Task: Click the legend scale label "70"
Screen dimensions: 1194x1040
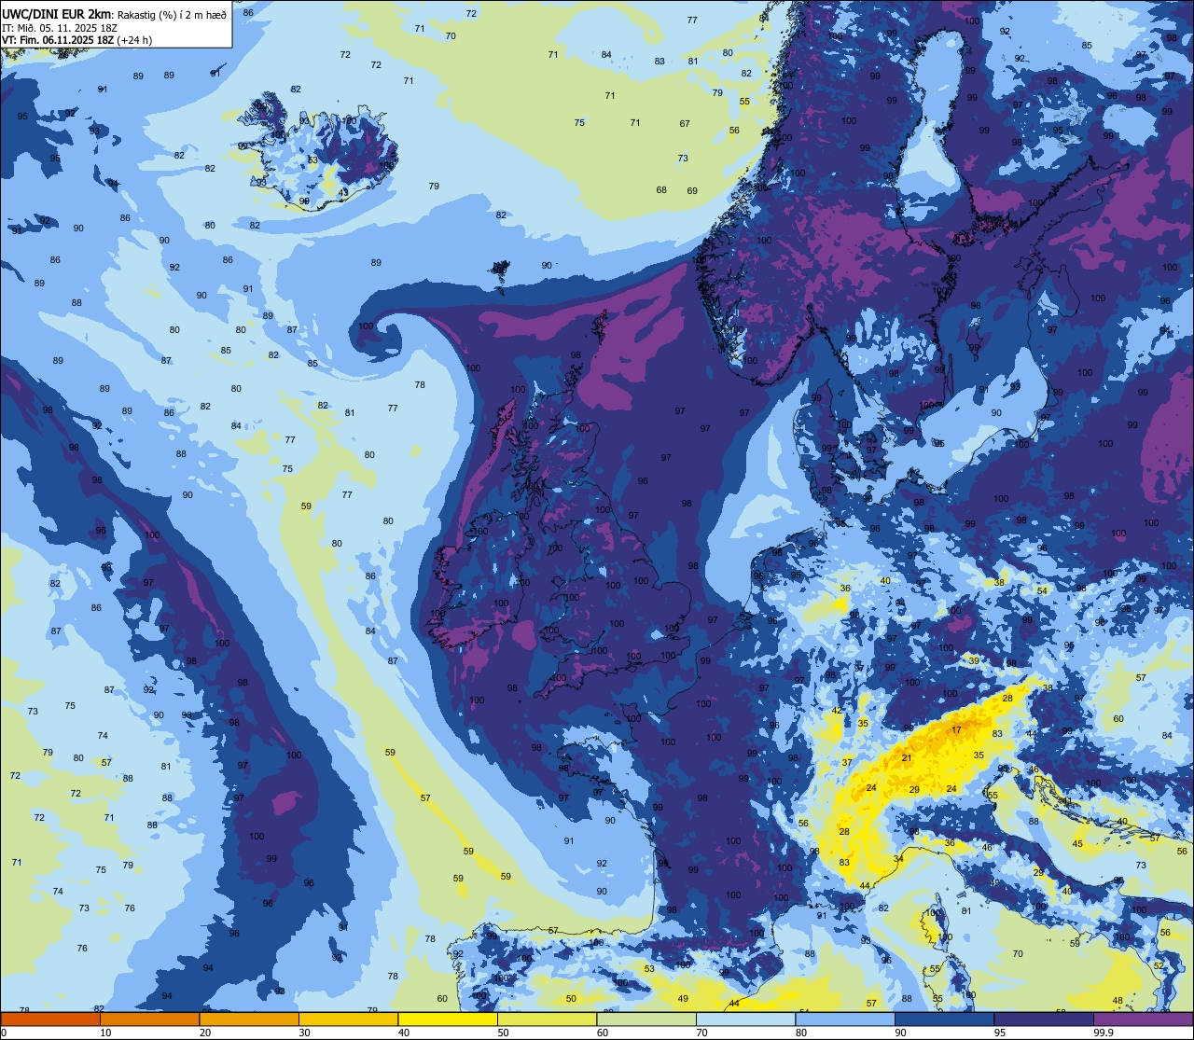Action: [x=701, y=1033]
